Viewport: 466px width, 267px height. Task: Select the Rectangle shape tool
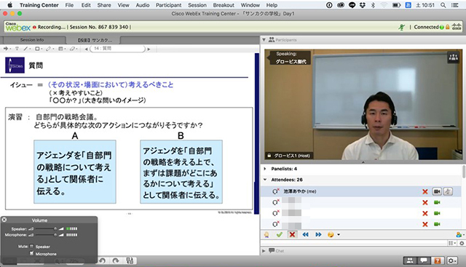click(x=37, y=49)
